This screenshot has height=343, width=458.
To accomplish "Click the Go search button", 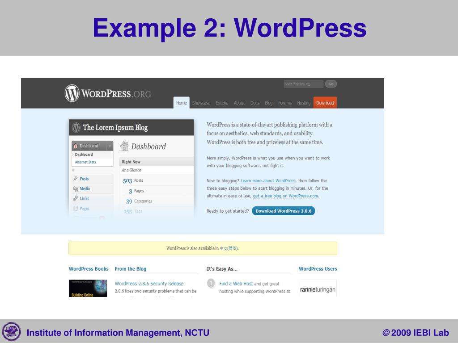I will [331, 84].
